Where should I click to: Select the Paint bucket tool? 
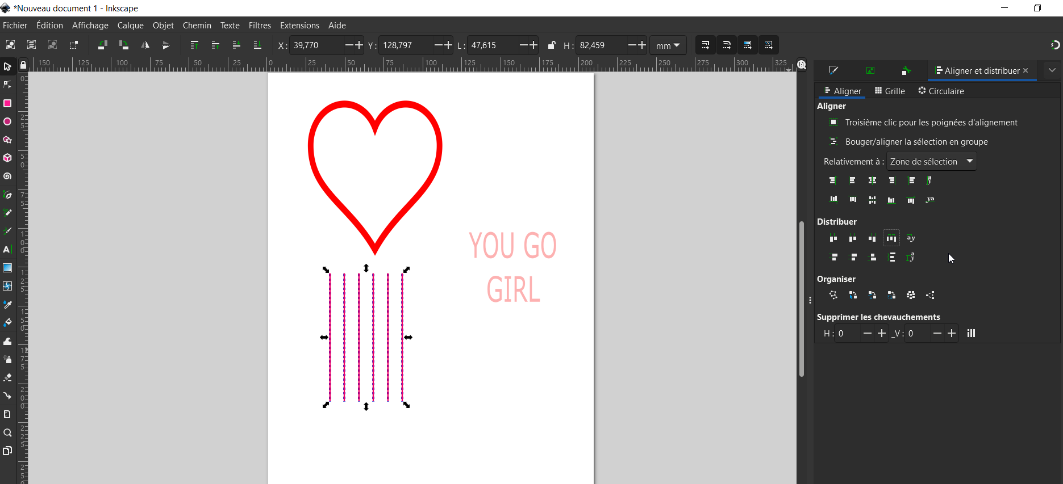[7, 322]
